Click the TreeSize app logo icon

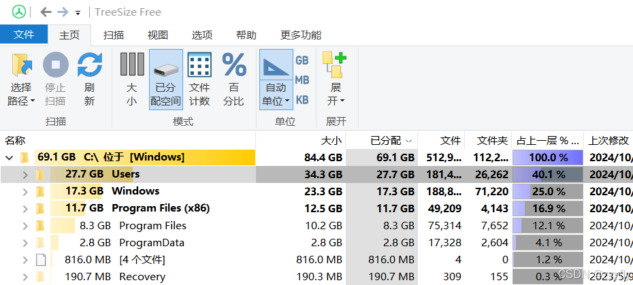coord(18,12)
